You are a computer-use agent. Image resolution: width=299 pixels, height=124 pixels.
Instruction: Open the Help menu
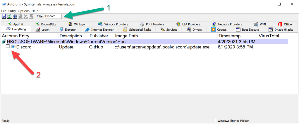pos(35,11)
